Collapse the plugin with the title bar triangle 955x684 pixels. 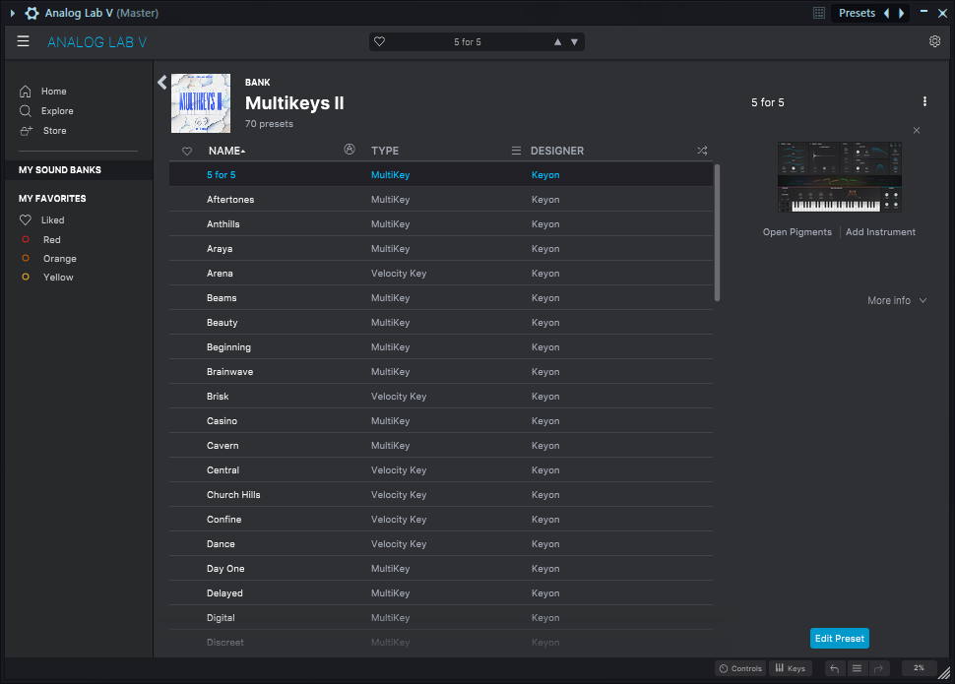[12, 13]
